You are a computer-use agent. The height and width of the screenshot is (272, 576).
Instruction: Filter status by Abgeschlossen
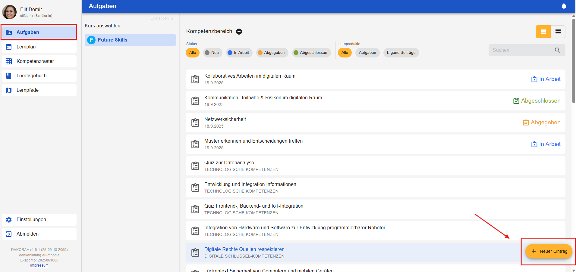point(311,53)
